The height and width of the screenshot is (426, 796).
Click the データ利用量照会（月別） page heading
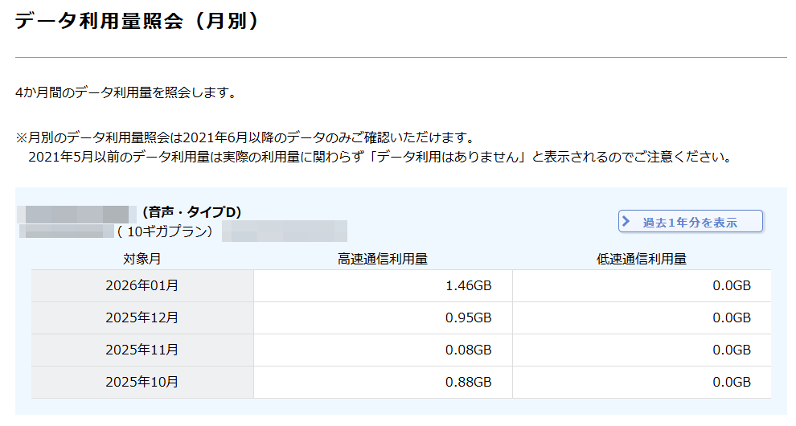[x=137, y=22]
